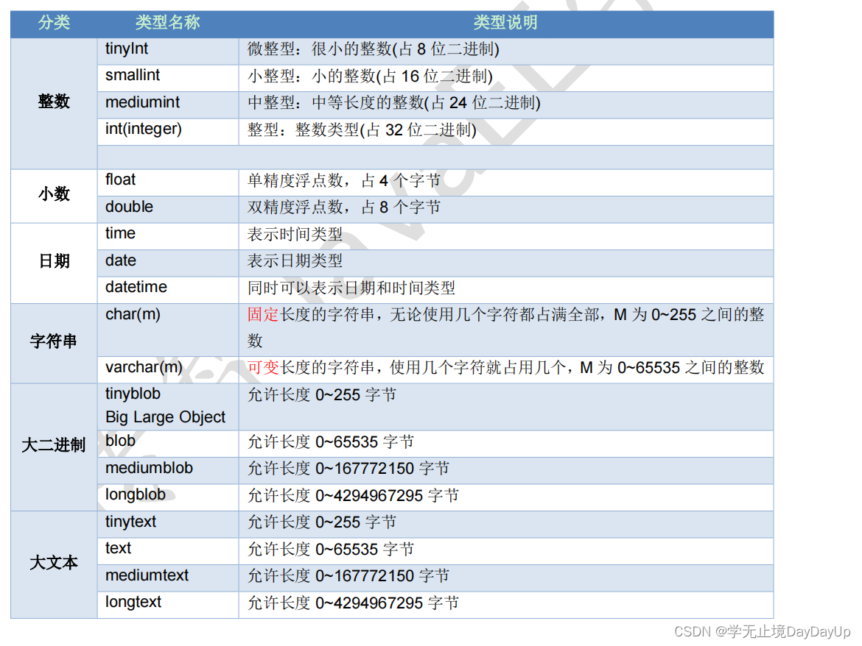Select the mediumtext 0~167772150 description
Viewport: 862px width, 646px height.
(505, 578)
